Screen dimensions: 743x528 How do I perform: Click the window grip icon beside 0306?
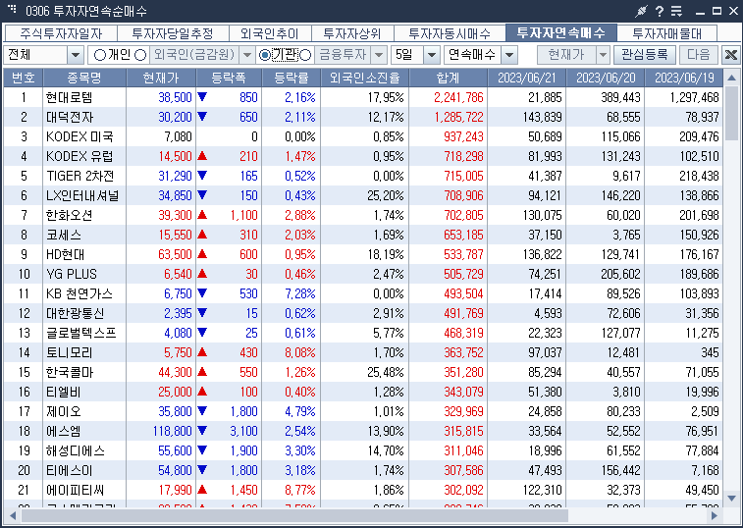[x=12, y=9]
